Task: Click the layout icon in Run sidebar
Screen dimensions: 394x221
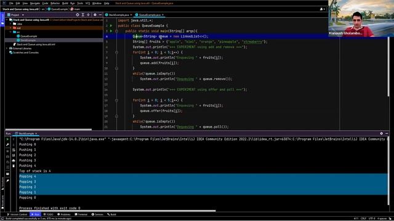Action: coord(7,174)
